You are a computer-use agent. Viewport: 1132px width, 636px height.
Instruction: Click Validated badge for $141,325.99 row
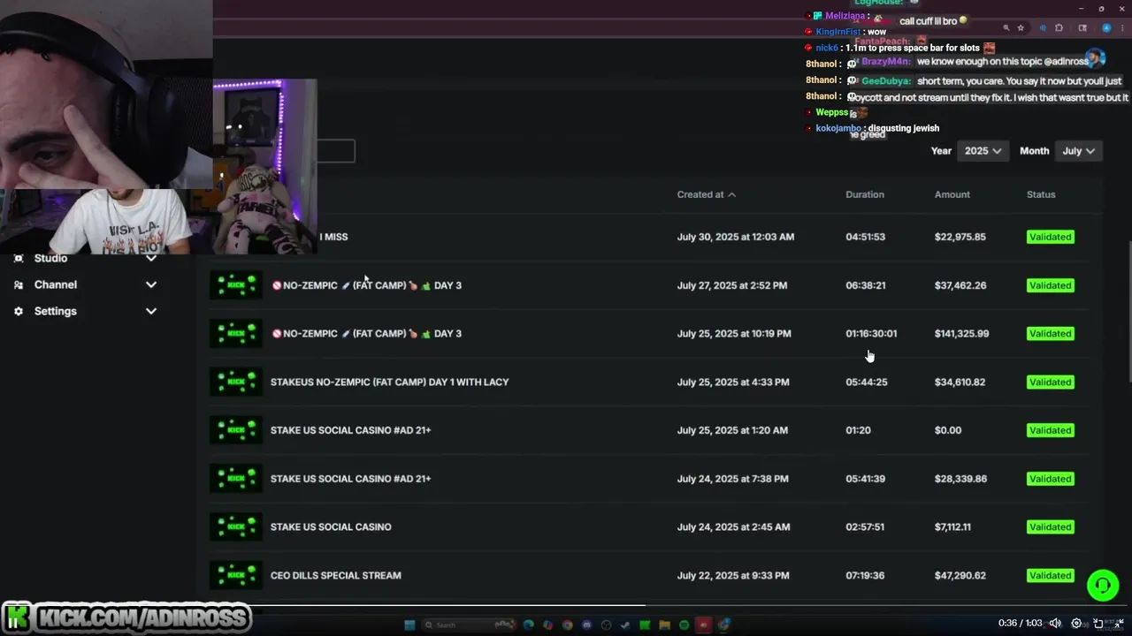(1051, 333)
